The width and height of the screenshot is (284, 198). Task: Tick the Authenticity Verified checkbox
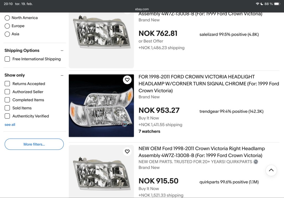(x=7, y=116)
